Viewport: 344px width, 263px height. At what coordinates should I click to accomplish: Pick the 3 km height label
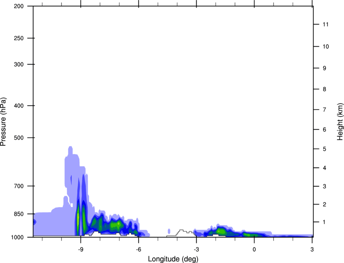[325, 187]
